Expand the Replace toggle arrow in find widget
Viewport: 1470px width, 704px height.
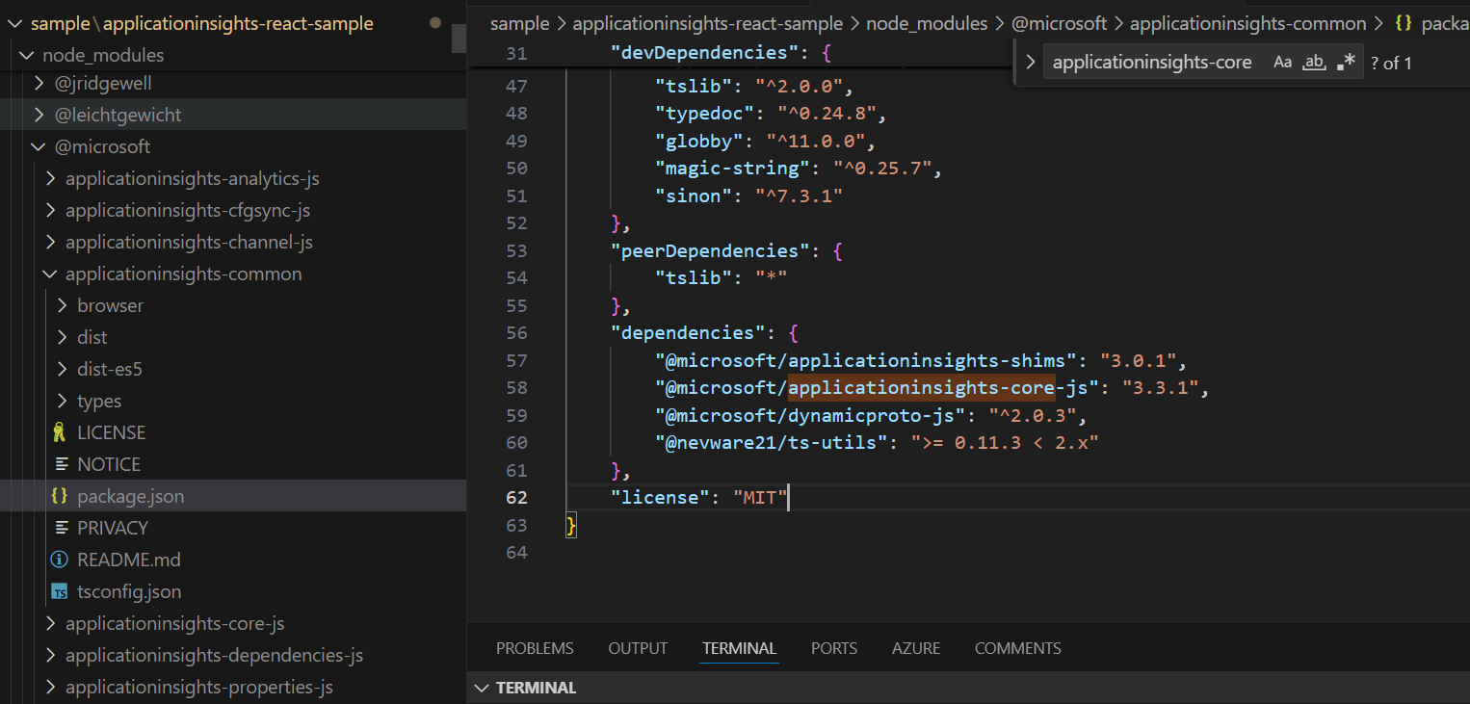pyautogui.click(x=1031, y=63)
